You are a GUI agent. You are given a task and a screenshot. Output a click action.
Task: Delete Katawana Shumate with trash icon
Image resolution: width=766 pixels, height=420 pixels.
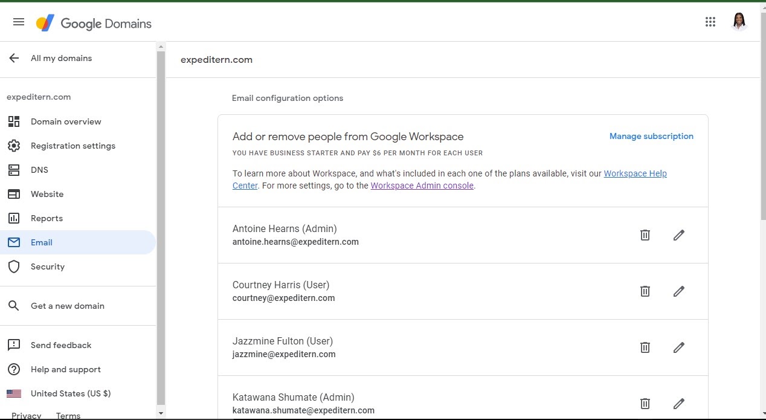[x=645, y=404]
